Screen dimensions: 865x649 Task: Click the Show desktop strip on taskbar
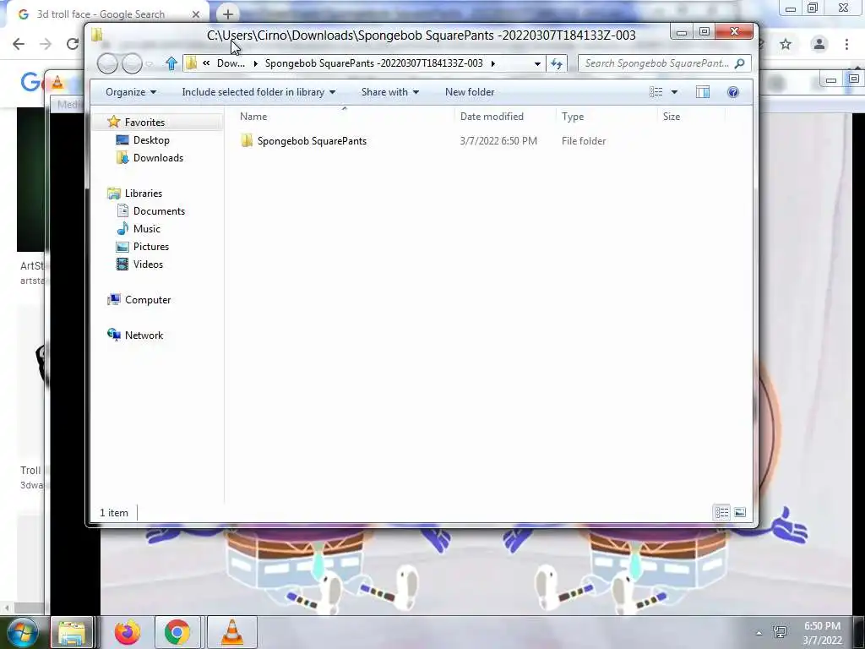click(x=859, y=632)
